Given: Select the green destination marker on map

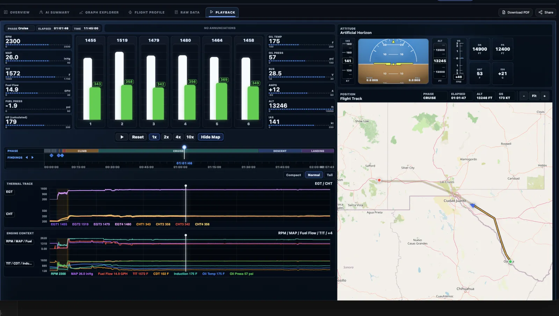Looking at the screenshot, I should (510, 261).
